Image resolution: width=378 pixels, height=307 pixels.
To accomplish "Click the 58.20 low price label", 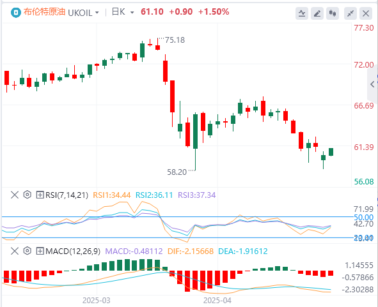I will tap(177, 172).
